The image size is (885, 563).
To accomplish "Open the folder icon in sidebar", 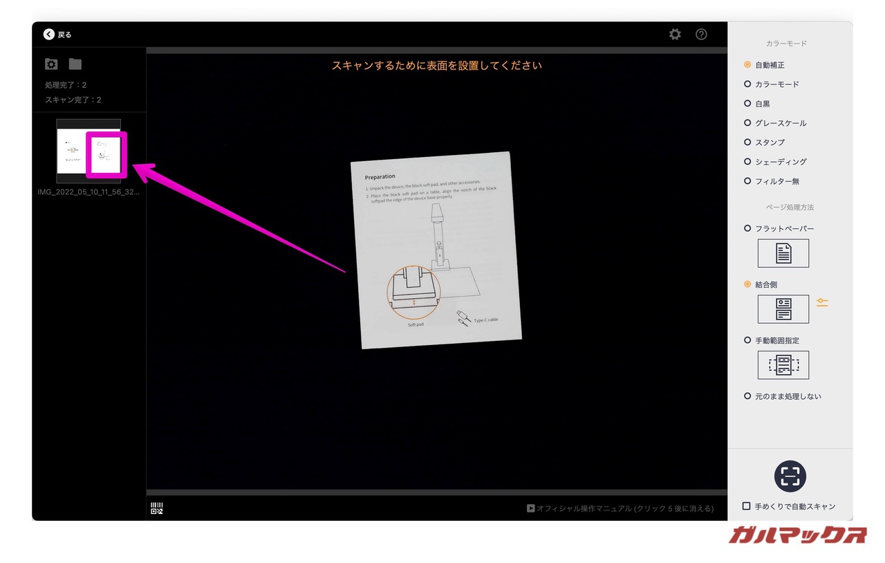I will [x=75, y=64].
